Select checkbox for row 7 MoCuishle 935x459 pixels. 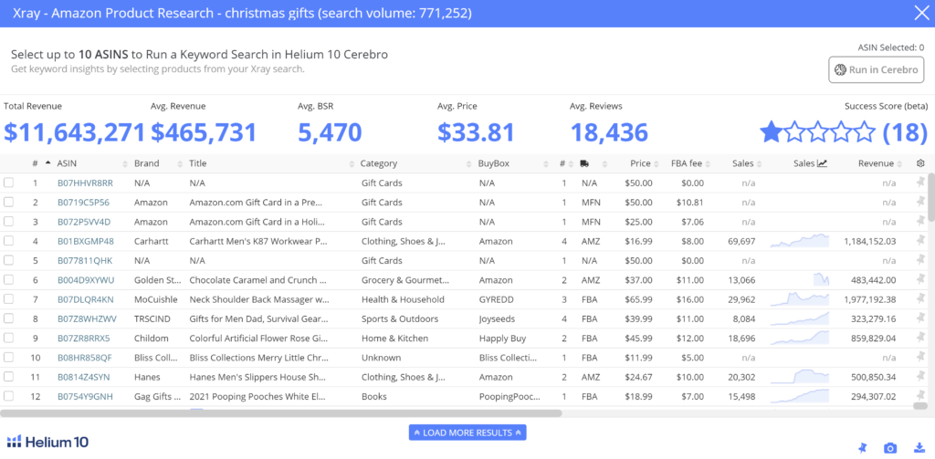point(8,299)
